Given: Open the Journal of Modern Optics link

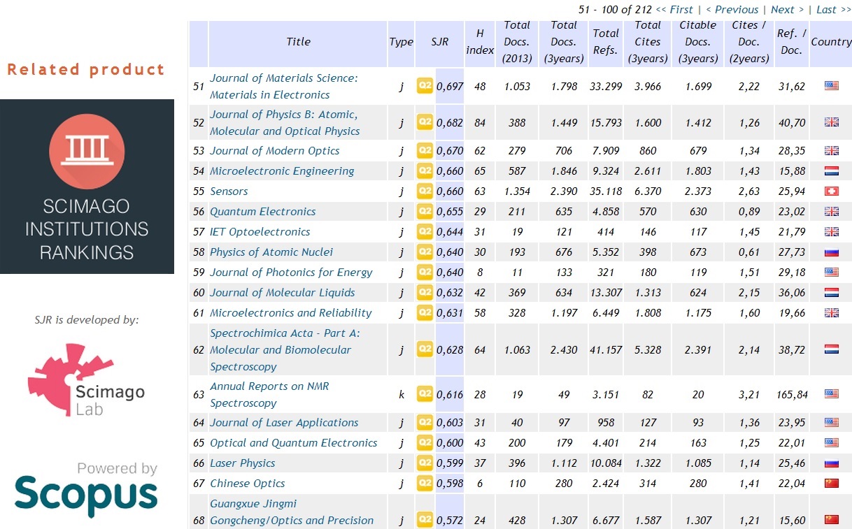Looking at the screenshot, I should pos(274,150).
